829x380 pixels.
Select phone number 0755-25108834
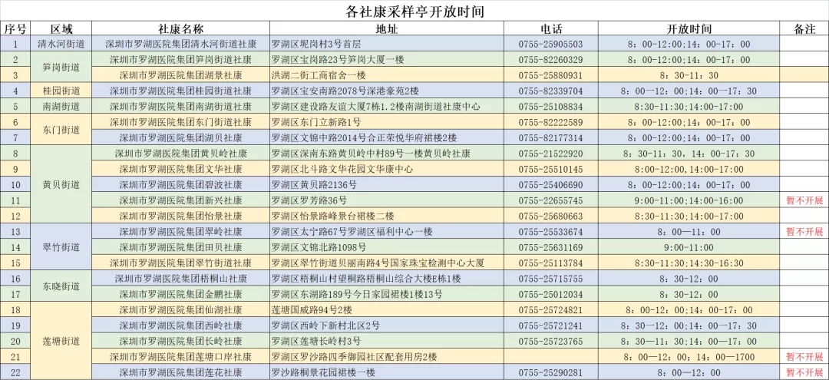click(551, 107)
